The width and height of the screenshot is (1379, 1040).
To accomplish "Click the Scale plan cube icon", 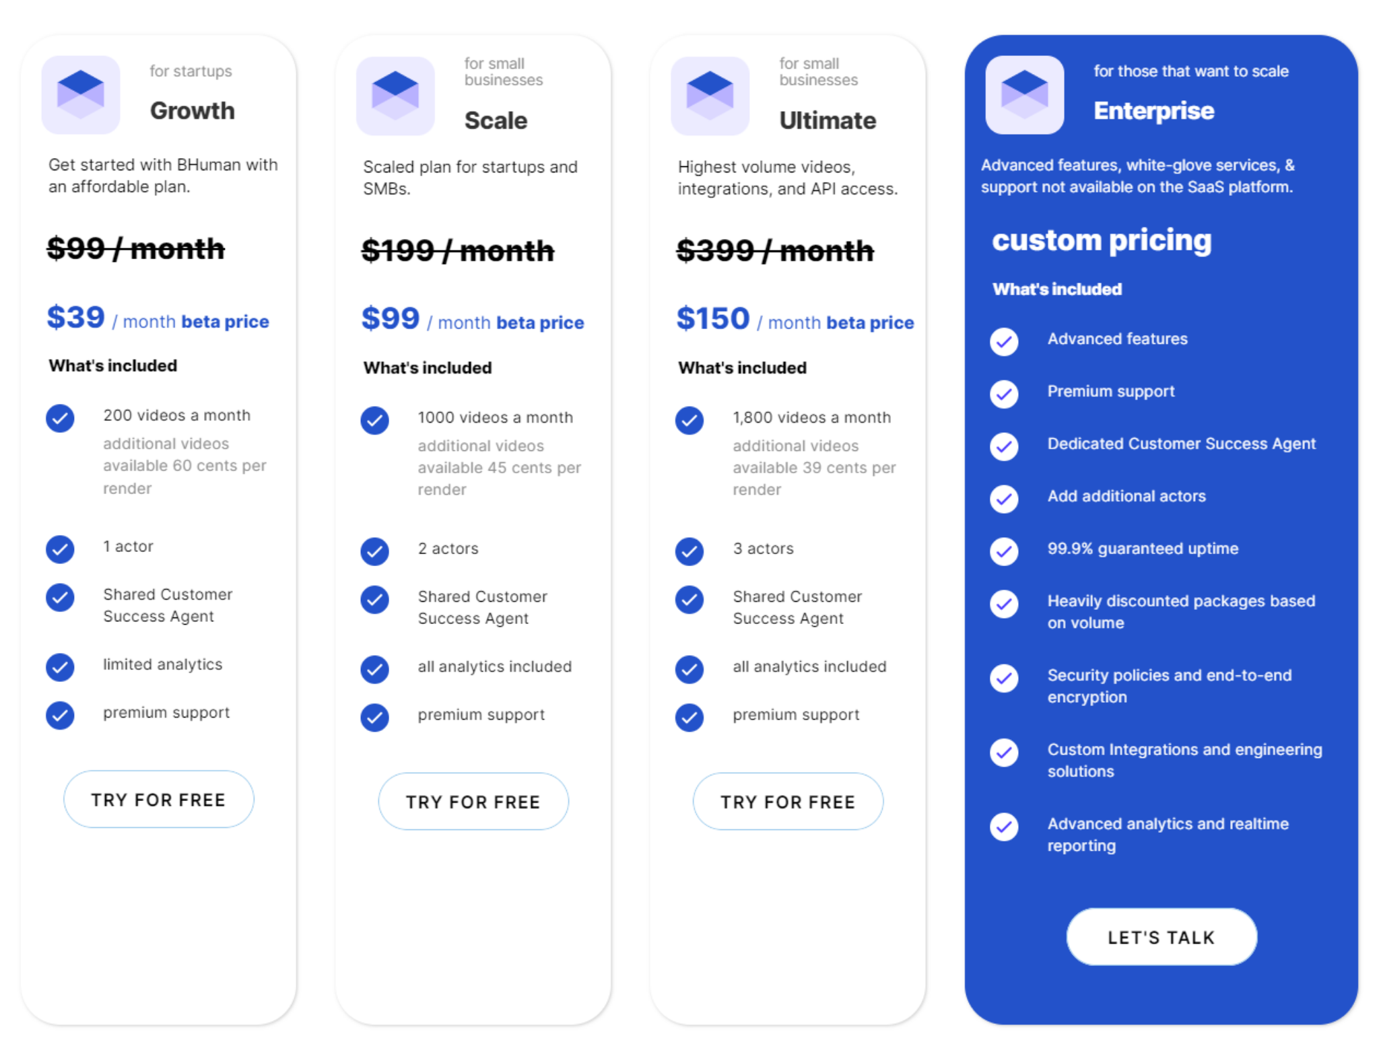I will pyautogui.click(x=395, y=96).
